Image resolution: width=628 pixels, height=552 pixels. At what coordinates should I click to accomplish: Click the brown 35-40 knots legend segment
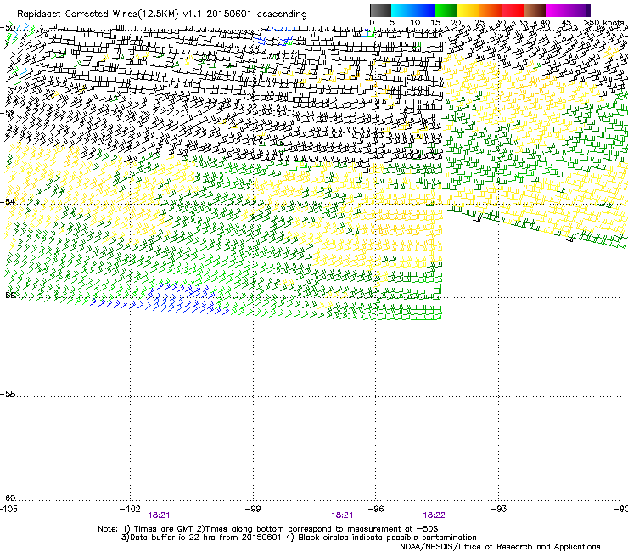pyautogui.click(x=535, y=10)
